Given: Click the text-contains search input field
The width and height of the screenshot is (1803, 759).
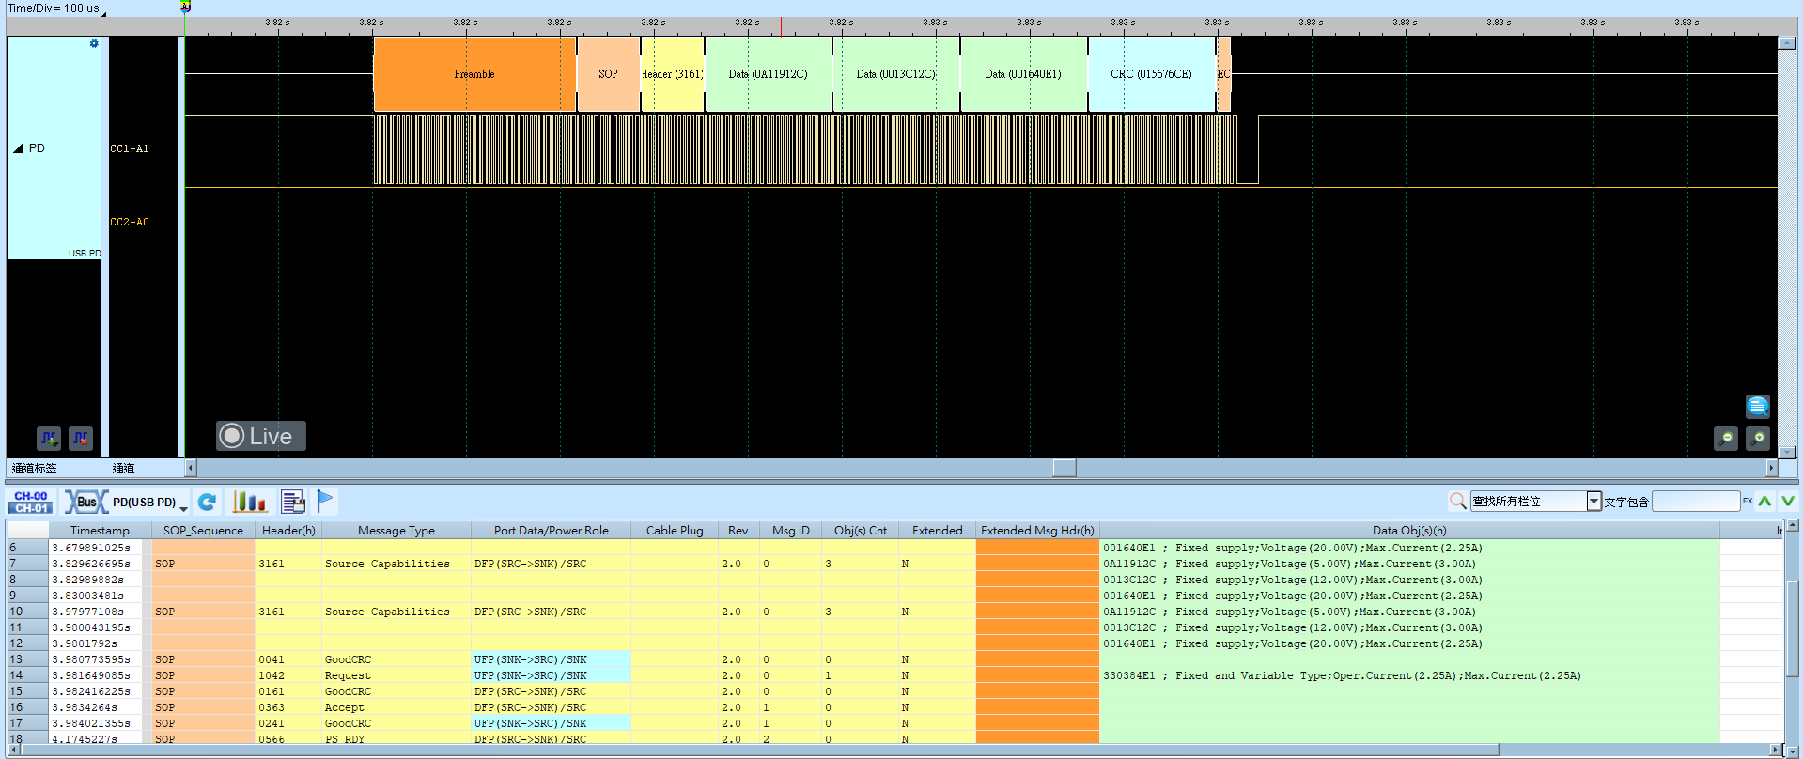Looking at the screenshot, I should click(x=1696, y=501).
